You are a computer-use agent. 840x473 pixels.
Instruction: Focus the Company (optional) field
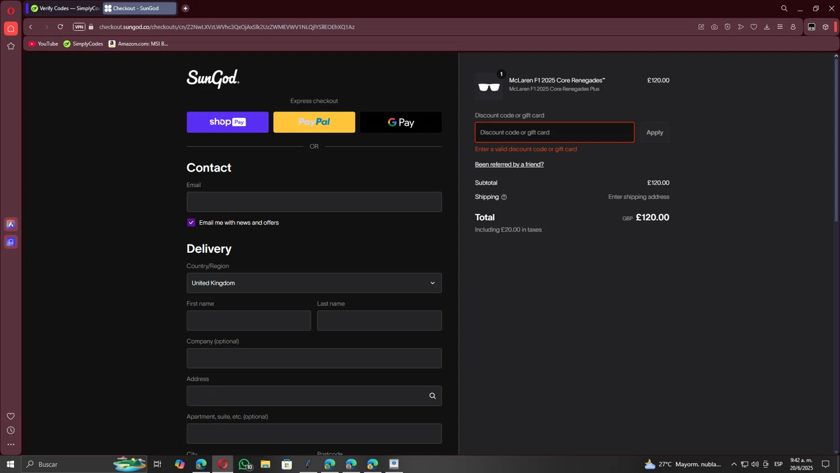coord(314,358)
